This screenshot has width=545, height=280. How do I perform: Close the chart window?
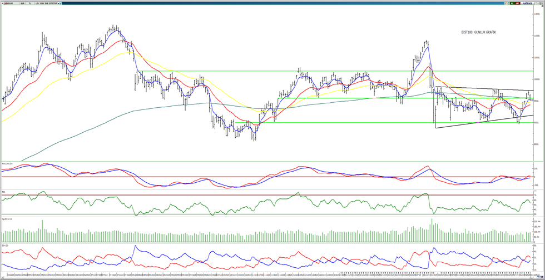542,3
